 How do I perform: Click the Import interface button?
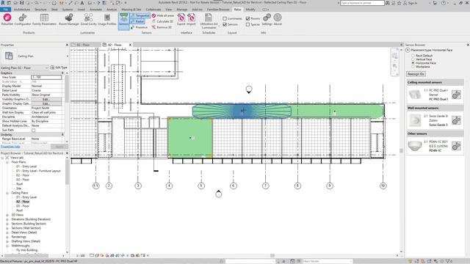point(191,19)
